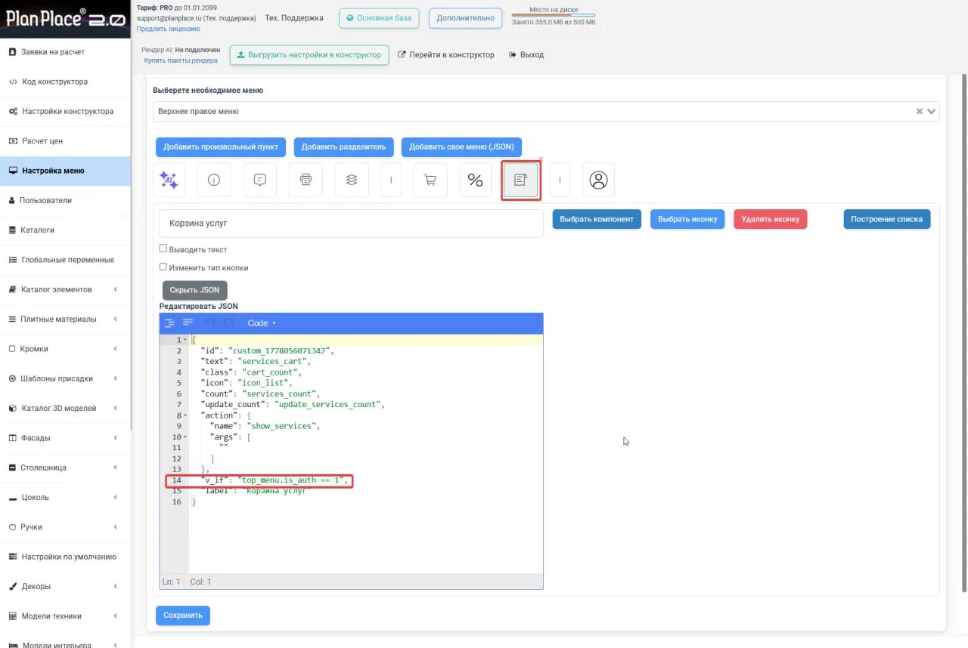Click the format JSON icon in editor toolbar
Viewport: 968px width, 648px height.
(x=169, y=322)
